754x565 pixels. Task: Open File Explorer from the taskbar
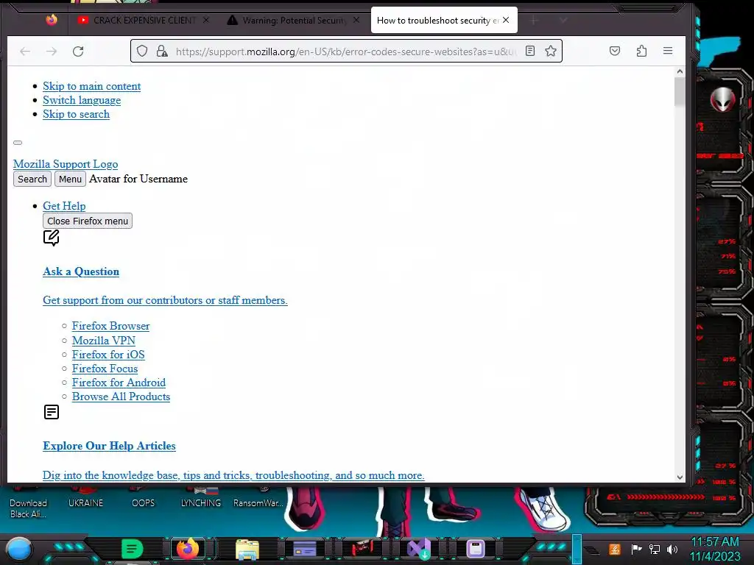coord(247,550)
